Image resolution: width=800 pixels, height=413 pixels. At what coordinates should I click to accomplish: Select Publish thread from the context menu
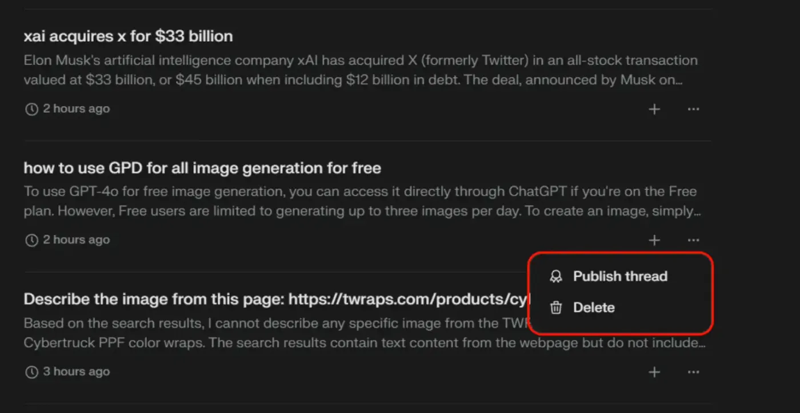620,277
